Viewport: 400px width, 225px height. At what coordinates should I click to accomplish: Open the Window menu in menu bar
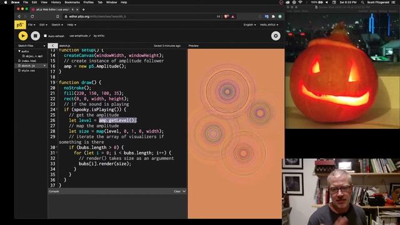point(111,2)
